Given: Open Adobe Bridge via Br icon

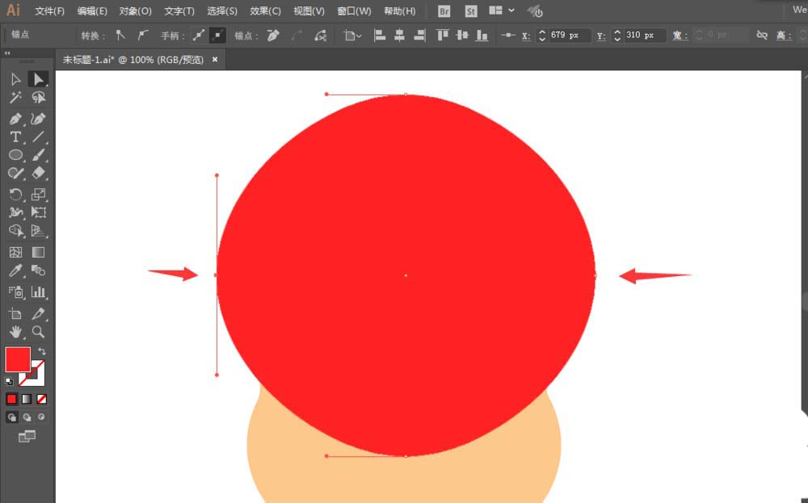Looking at the screenshot, I should [444, 11].
